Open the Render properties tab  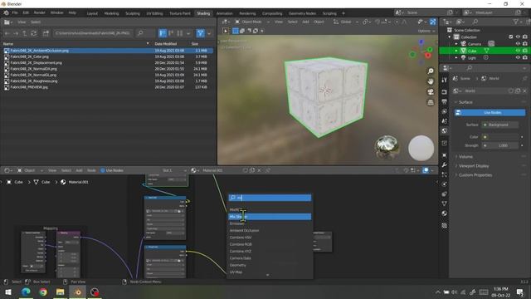445,92
